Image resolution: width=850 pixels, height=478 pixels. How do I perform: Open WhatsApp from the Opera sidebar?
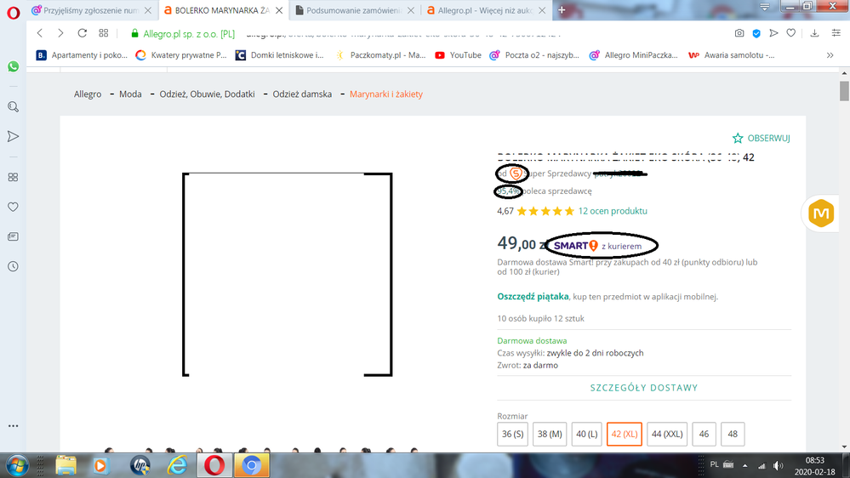(x=13, y=66)
